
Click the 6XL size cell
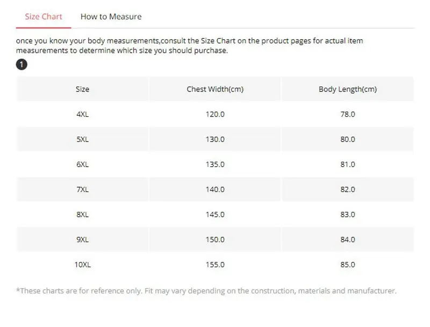point(82,165)
